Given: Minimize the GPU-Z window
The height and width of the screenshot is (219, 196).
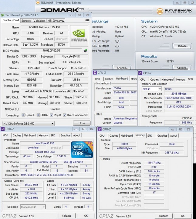Looking at the screenshot, I should point(72,15).
